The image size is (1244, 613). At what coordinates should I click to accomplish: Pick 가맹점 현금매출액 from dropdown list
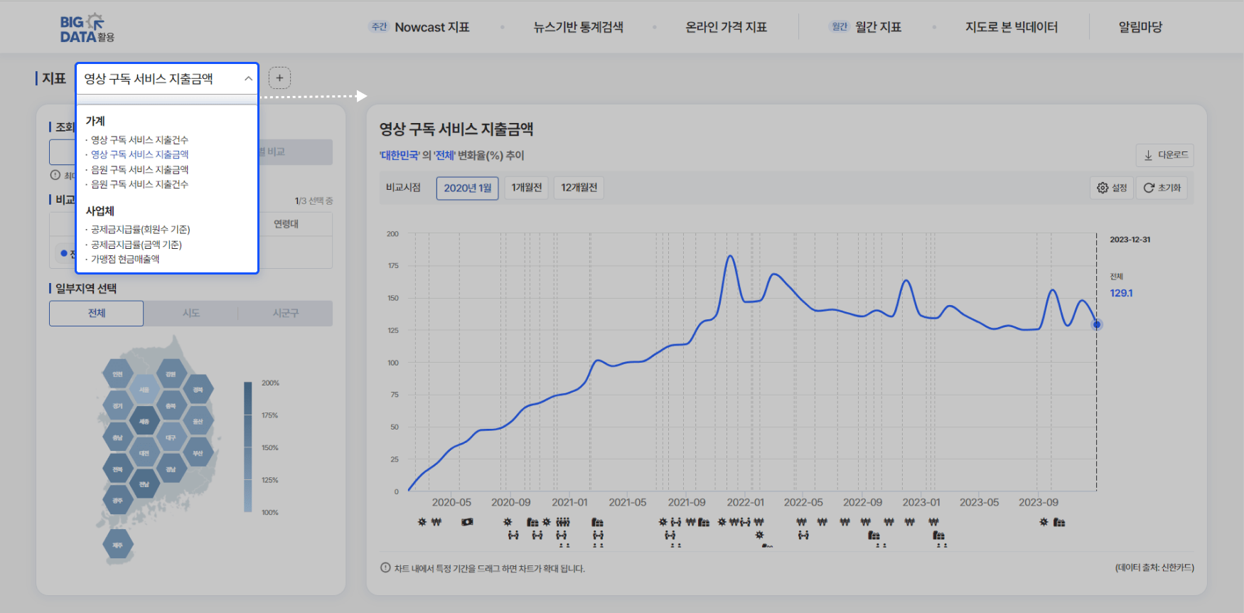pyautogui.click(x=125, y=259)
